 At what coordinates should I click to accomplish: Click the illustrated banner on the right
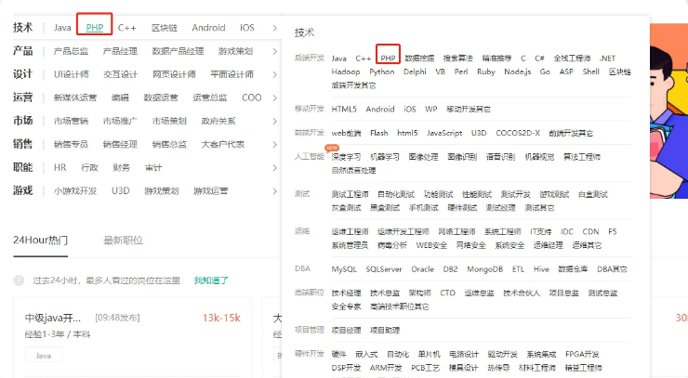pyautogui.click(x=668, y=111)
